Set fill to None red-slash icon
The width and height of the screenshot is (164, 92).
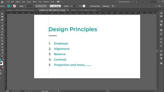click(3, 67)
